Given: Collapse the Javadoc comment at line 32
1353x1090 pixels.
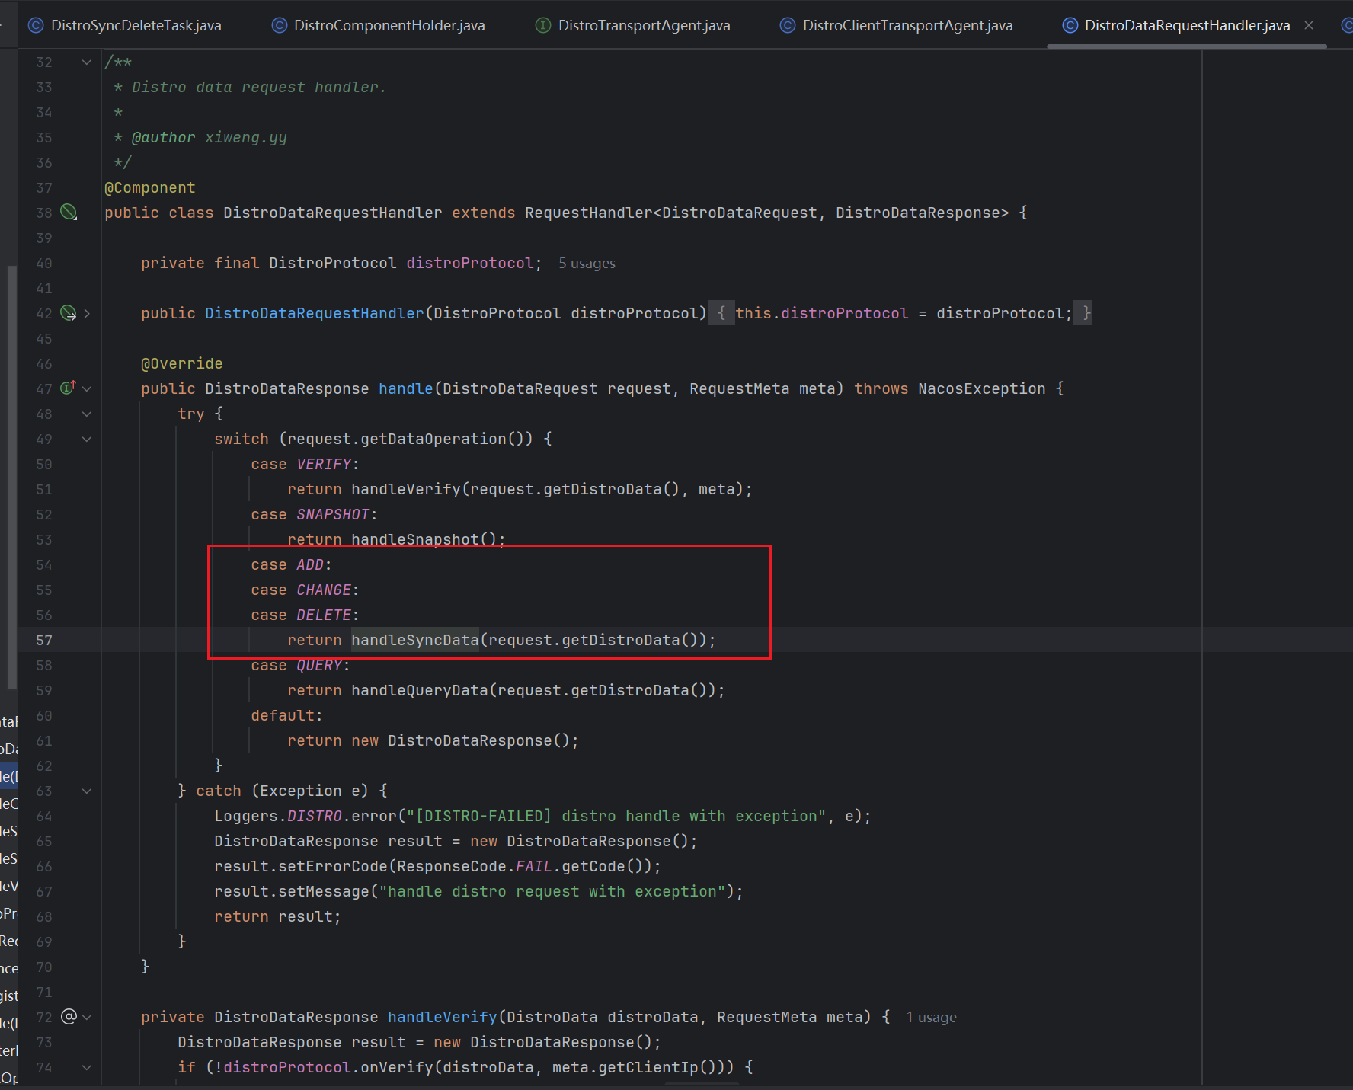Looking at the screenshot, I should click(87, 62).
